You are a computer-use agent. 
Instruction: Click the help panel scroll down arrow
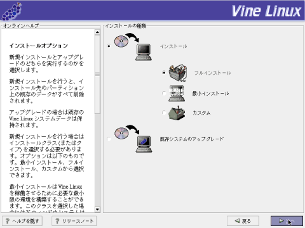pyautogui.click(x=97, y=210)
